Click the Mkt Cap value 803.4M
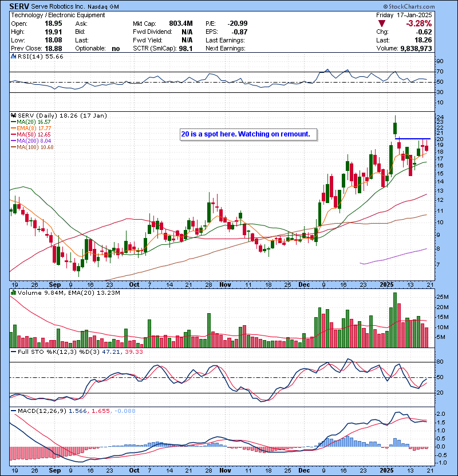Screen dimensions: 458x476 tap(181, 24)
